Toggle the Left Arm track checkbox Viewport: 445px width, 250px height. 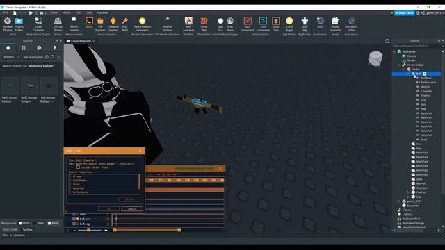74,219
